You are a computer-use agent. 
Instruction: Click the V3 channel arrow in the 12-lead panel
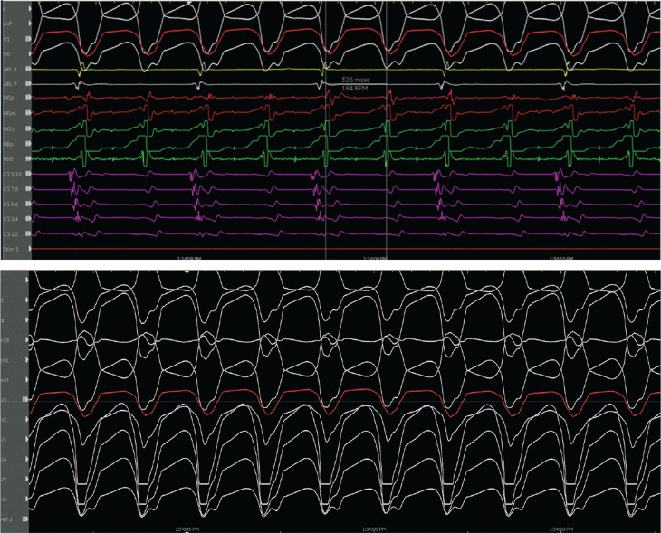(x=27, y=439)
